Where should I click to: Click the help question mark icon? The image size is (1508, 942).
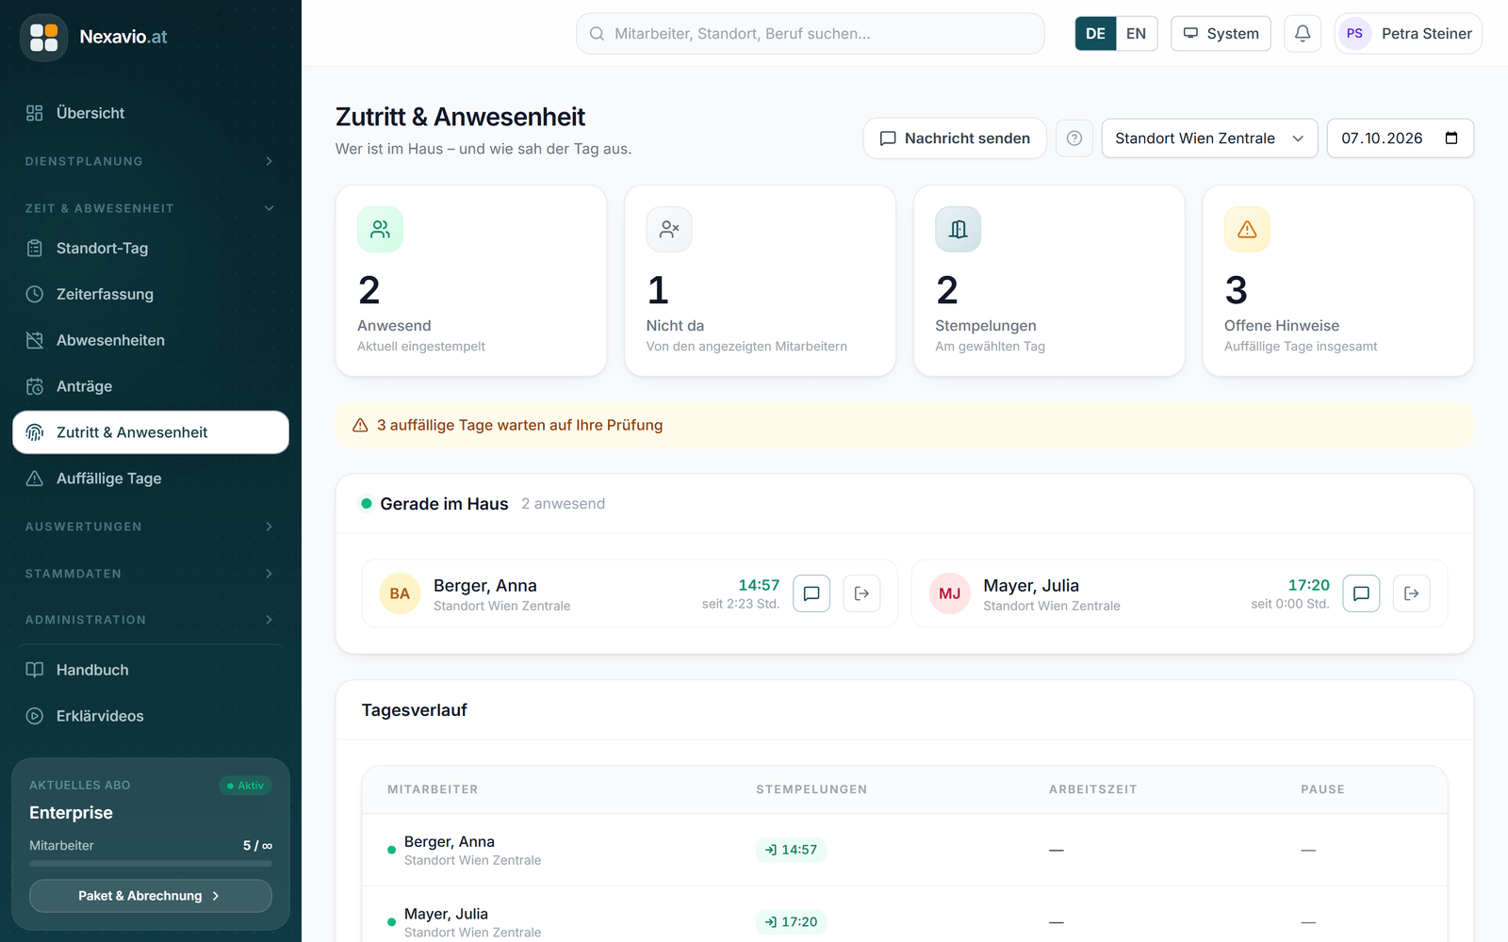[1074, 138]
